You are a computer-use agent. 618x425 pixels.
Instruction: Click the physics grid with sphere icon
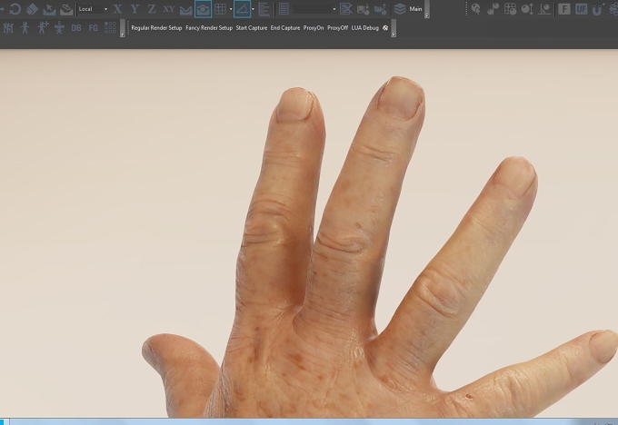(x=510, y=9)
